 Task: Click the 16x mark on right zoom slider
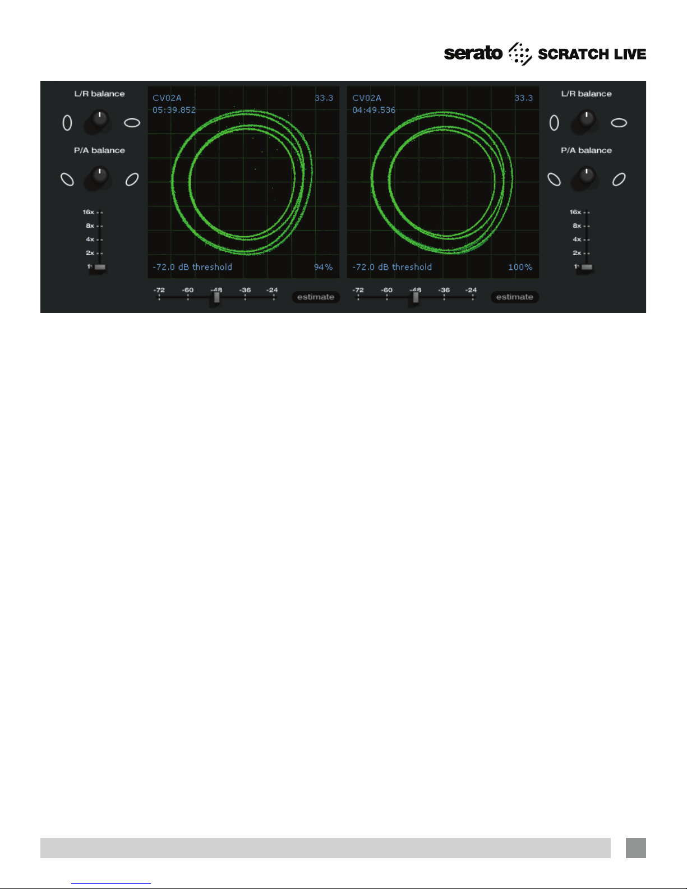575,213
